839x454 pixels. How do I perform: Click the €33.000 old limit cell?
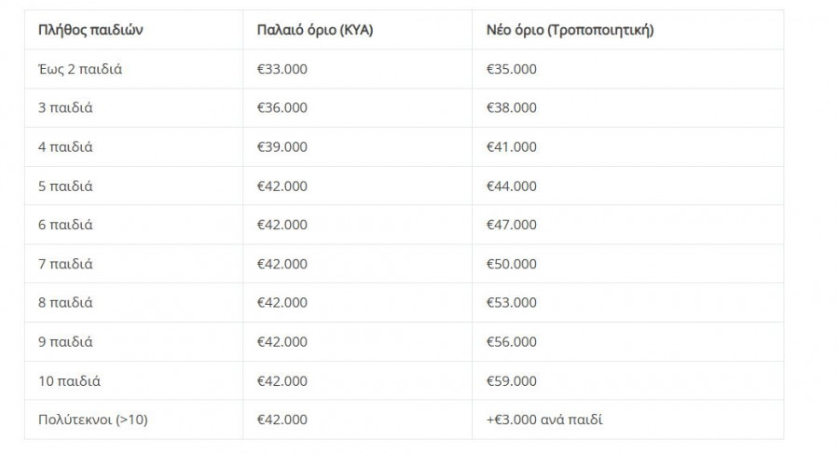pos(282,69)
